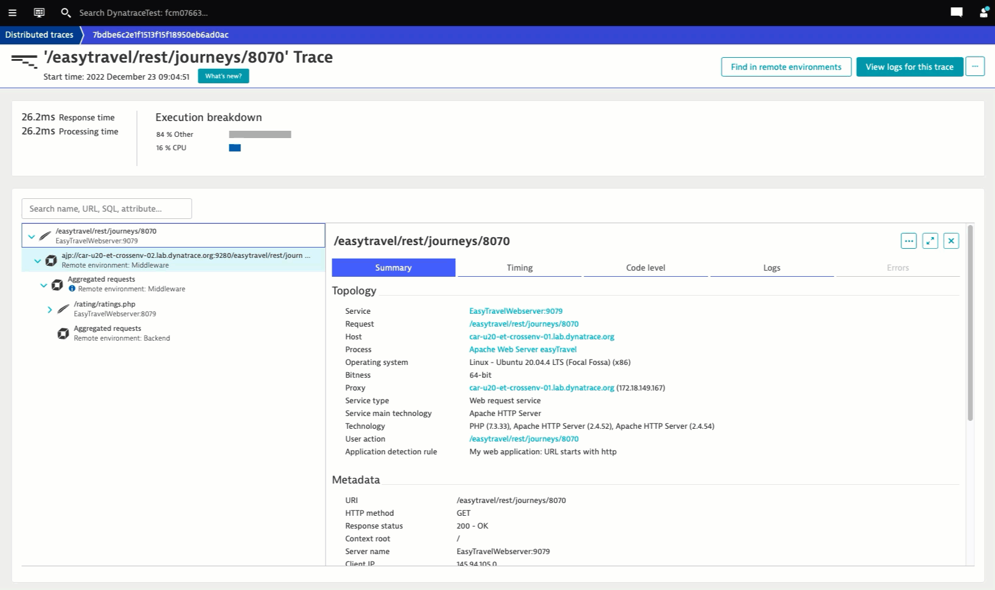Click the Middleware aggregated requests service icon
Screen dimensions: 995x590
point(57,285)
